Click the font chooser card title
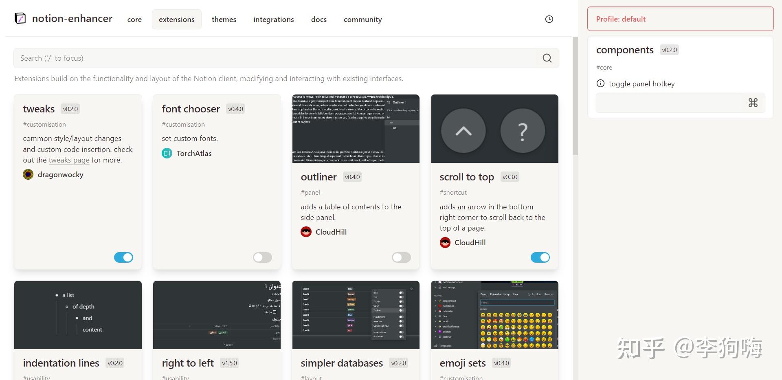Image resolution: width=782 pixels, height=380 pixels. click(x=191, y=109)
